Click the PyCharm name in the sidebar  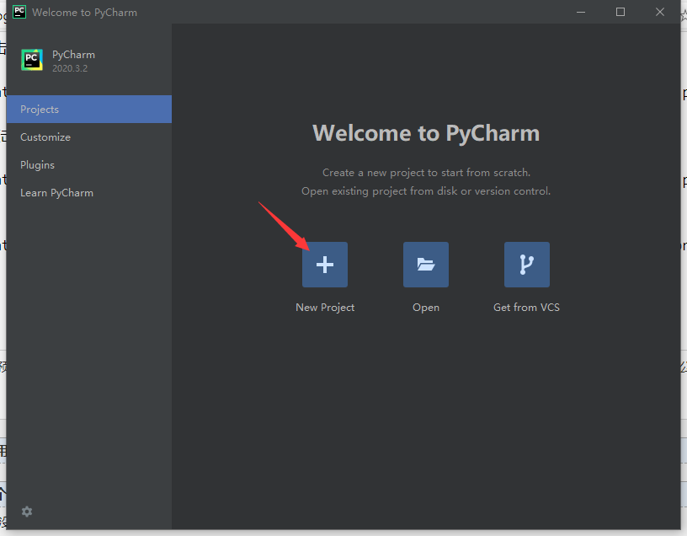point(73,55)
